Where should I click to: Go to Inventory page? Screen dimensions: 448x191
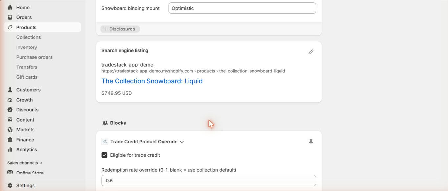(27, 47)
